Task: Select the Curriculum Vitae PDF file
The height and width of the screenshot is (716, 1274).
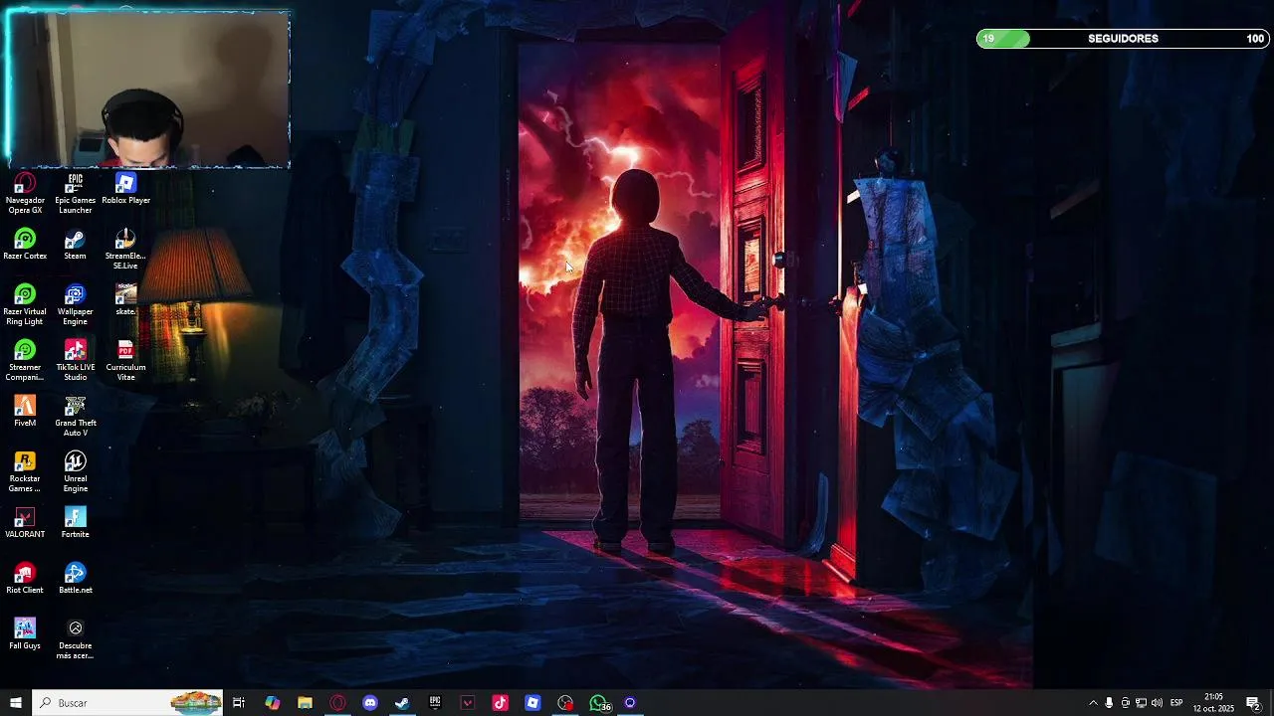Action: coord(125,361)
